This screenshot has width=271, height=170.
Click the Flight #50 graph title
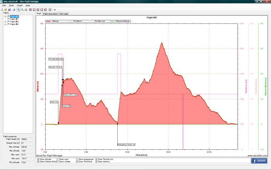(152, 17)
